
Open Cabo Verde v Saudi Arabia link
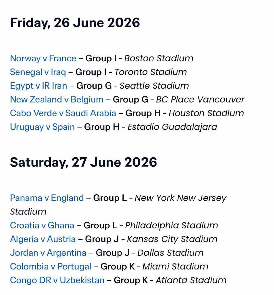tap(63, 113)
